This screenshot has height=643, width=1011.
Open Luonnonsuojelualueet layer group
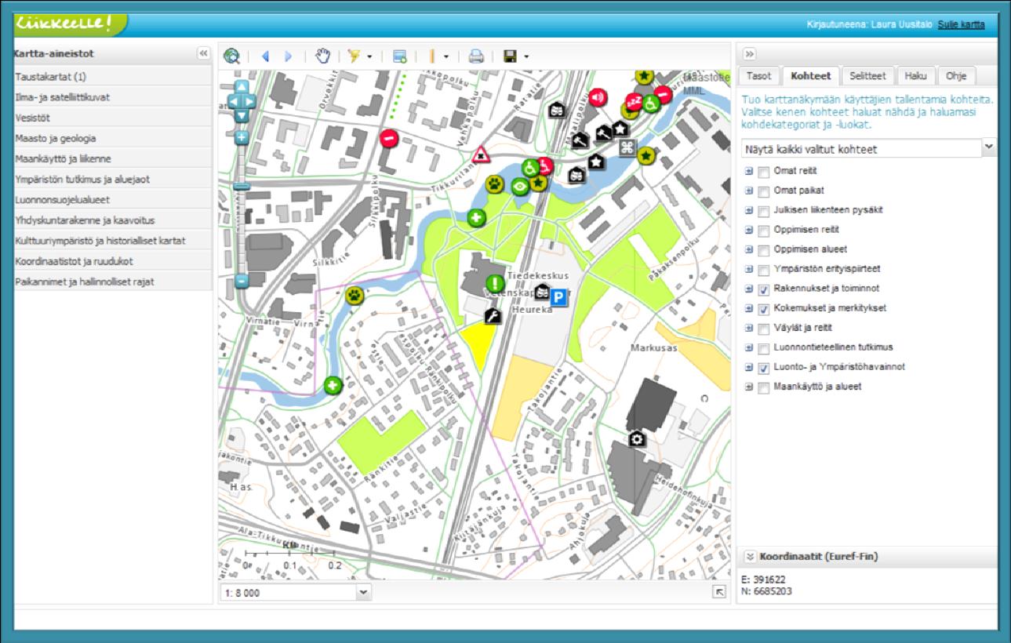point(113,199)
